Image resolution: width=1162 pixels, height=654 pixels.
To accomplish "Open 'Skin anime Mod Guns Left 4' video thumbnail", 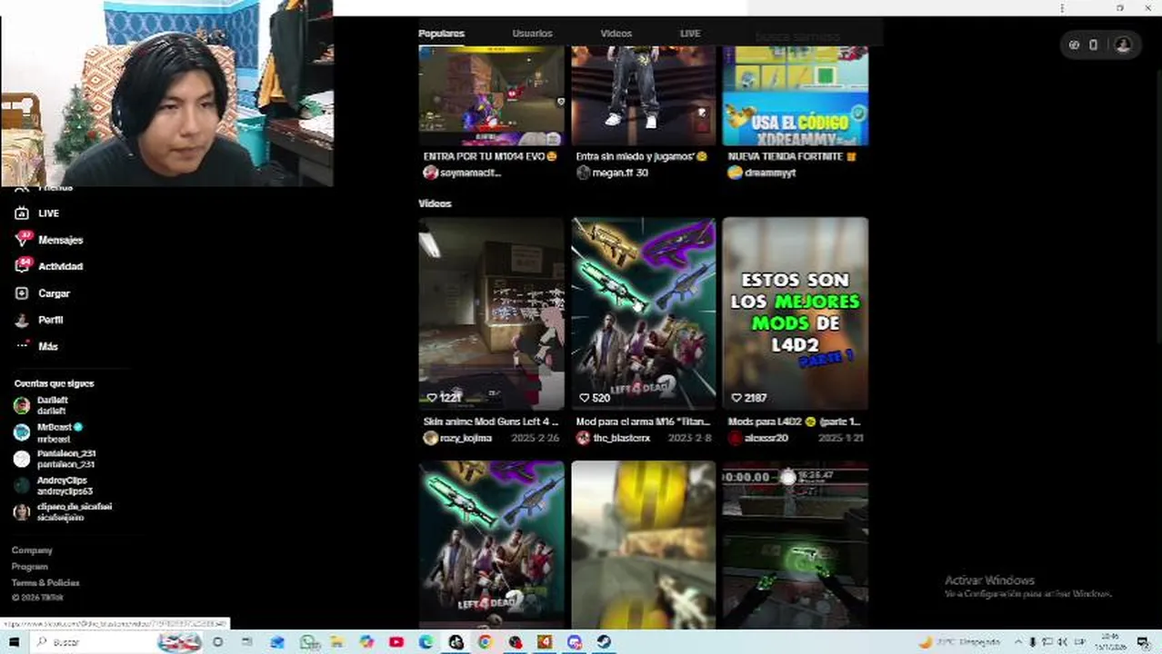I will (x=491, y=313).
